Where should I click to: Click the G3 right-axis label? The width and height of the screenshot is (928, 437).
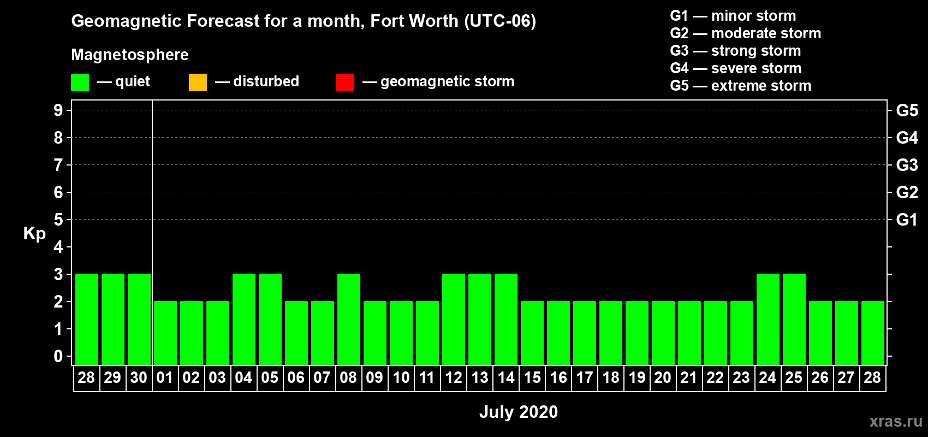(907, 165)
